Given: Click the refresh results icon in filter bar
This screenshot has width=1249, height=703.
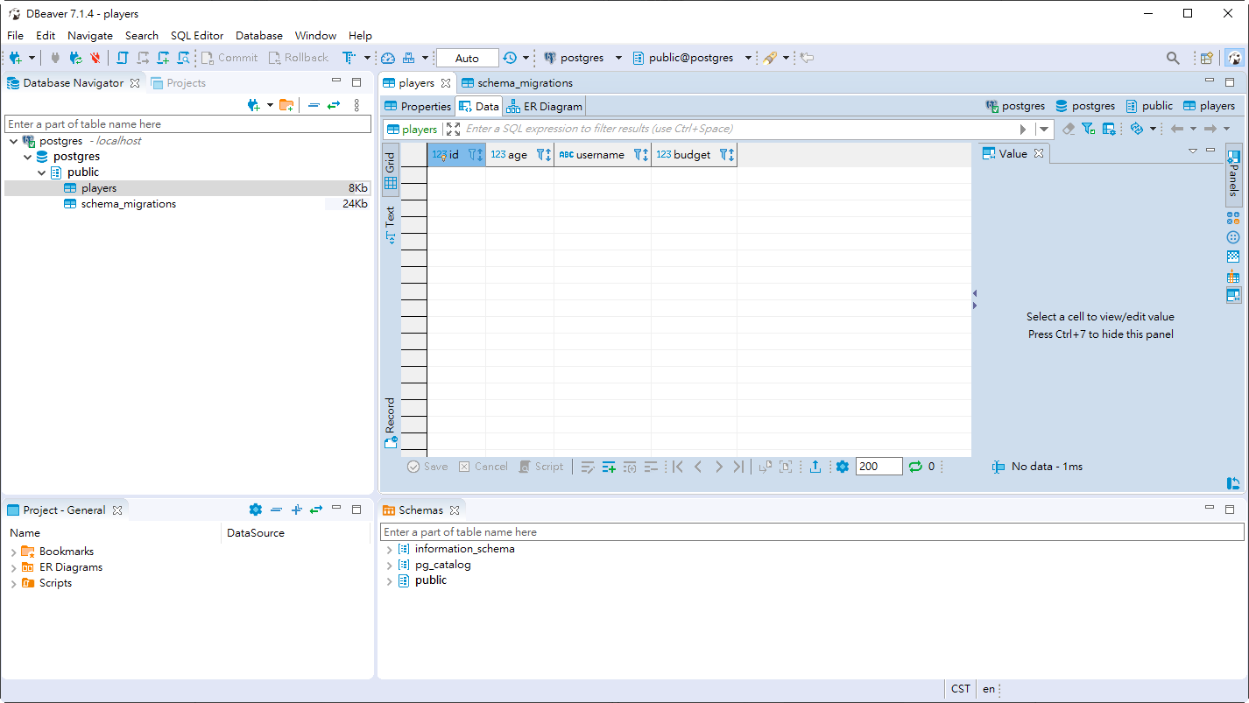Looking at the screenshot, I should (1137, 129).
